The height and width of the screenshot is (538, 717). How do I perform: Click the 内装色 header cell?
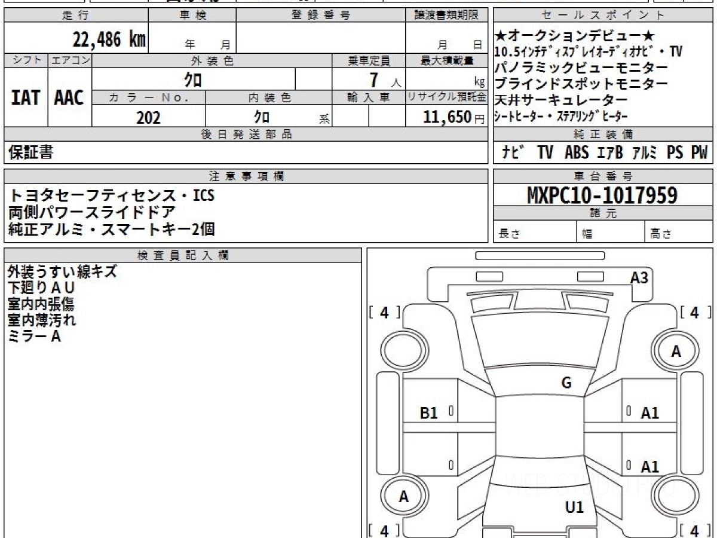pos(269,97)
